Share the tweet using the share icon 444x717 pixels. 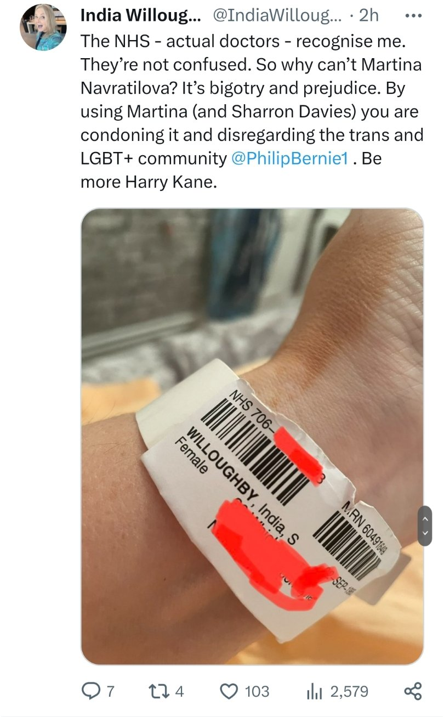click(x=413, y=691)
